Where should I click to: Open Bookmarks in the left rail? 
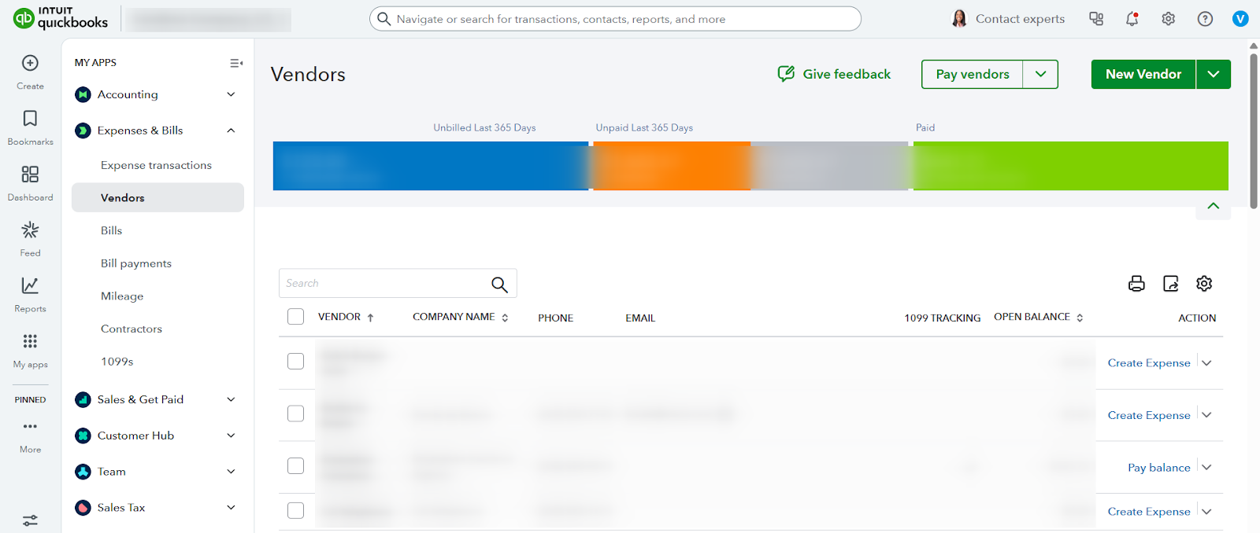30,127
